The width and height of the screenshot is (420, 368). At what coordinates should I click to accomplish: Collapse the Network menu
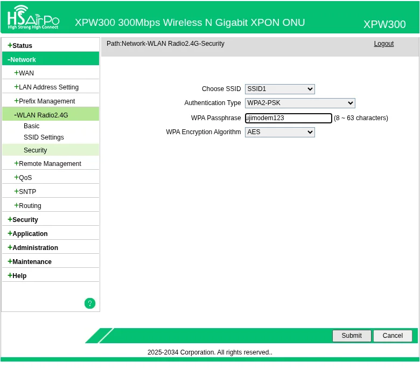51,59
